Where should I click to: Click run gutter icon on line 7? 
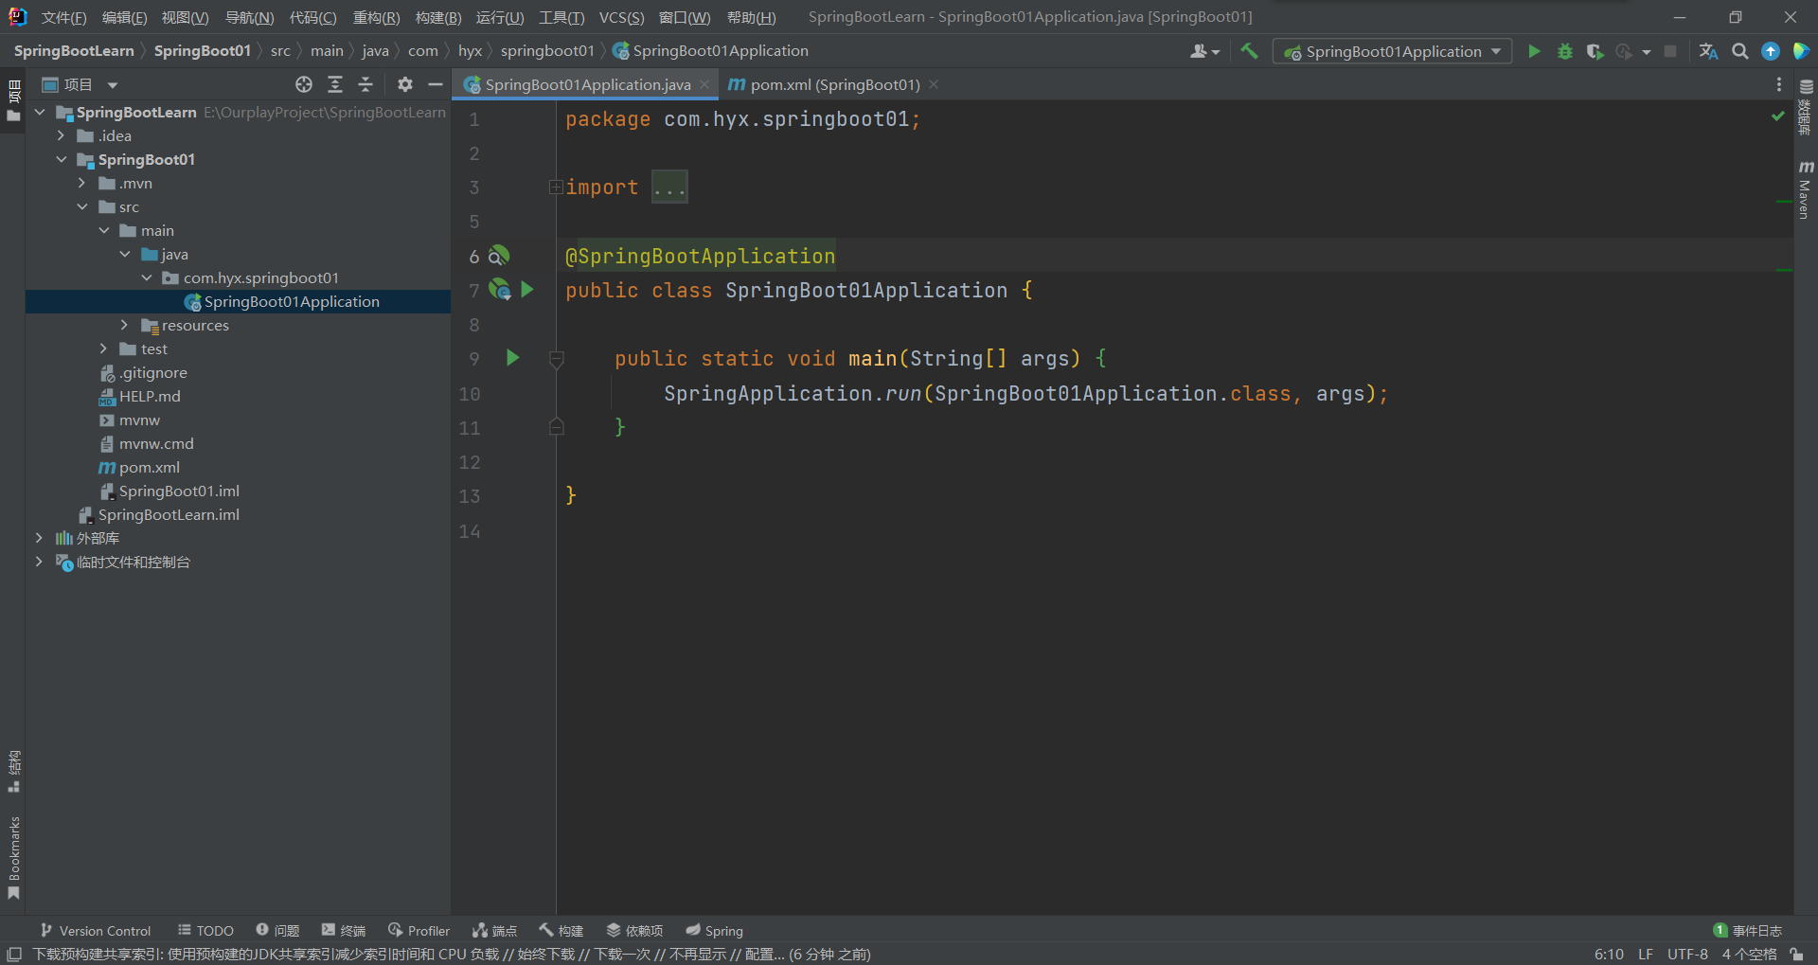coord(527,290)
